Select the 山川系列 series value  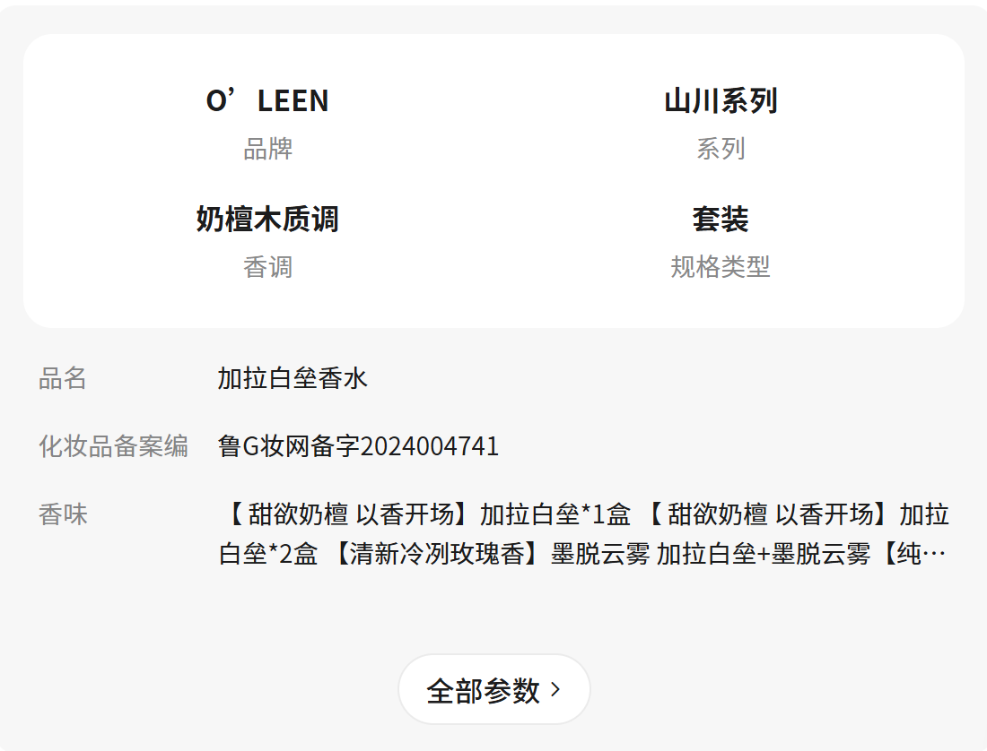point(720,101)
